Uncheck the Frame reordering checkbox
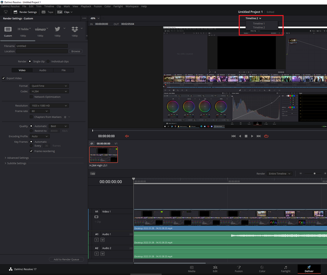Image resolution: width=327 pixels, height=275 pixels. coord(31,151)
